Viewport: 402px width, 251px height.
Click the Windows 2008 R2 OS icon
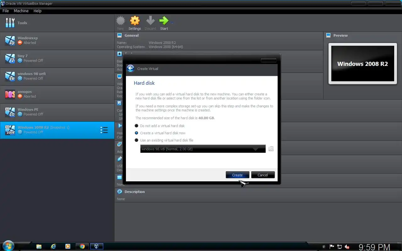tap(10, 130)
